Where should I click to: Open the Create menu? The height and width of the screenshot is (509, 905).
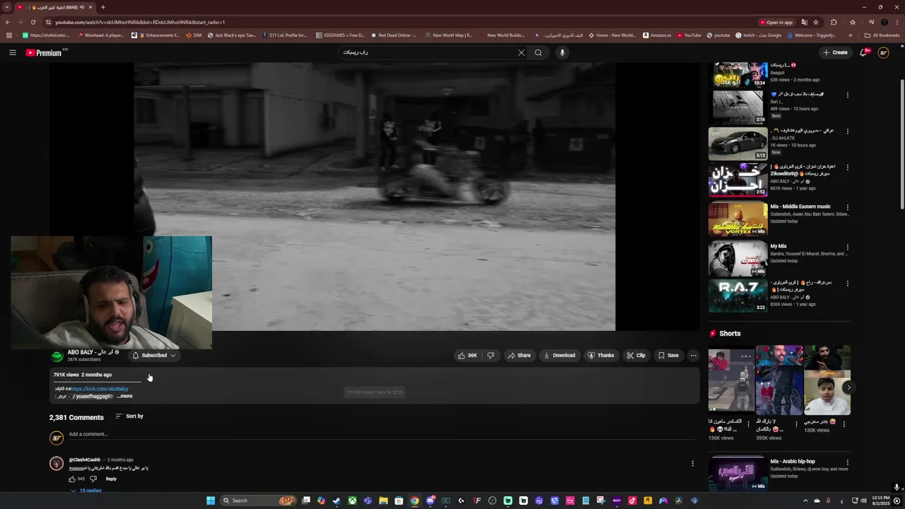point(835,52)
